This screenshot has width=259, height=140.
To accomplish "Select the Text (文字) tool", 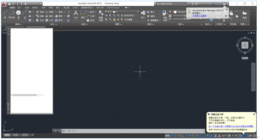I will click(76, 14).
